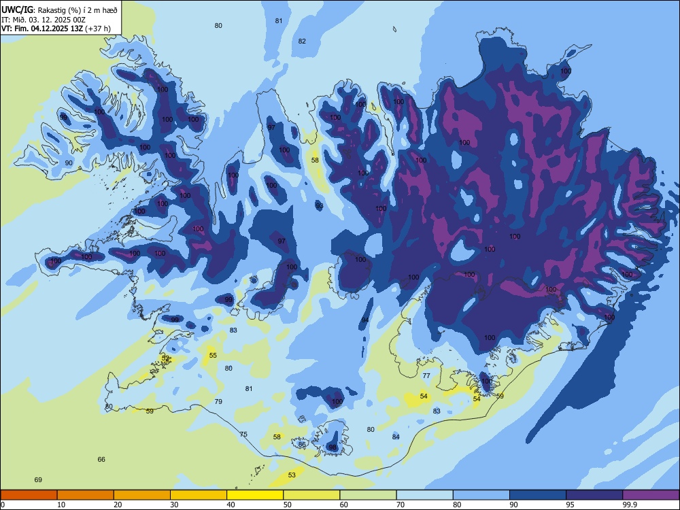Click the '53' humidity value near the south coast

click(292, 475)
